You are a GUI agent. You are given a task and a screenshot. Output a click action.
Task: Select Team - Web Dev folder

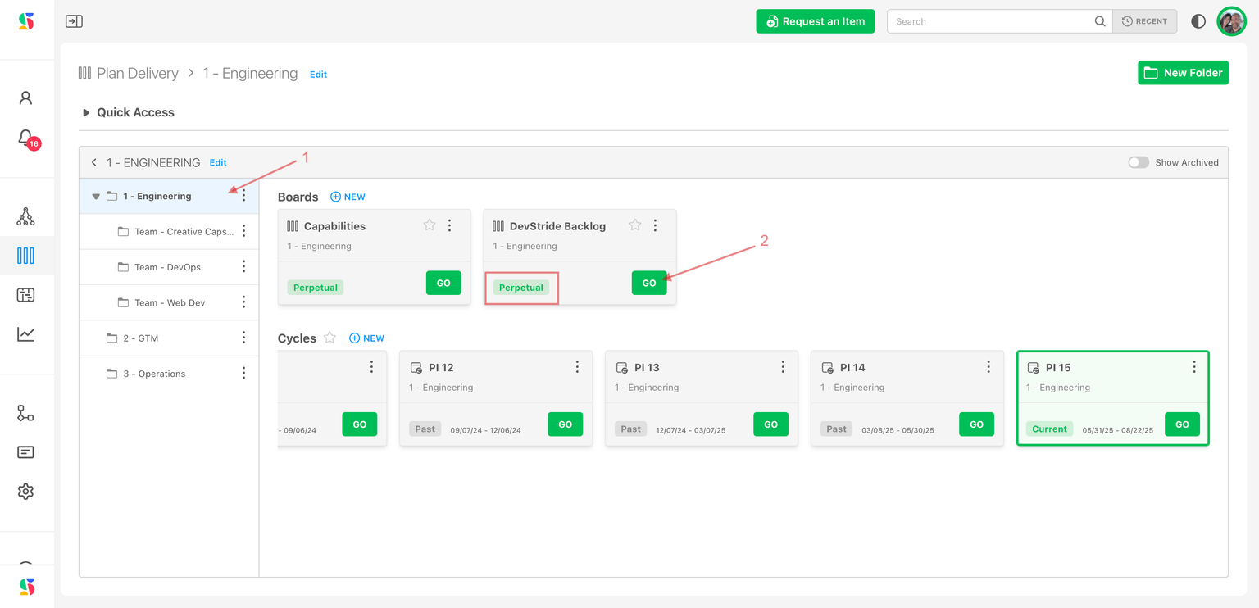pos(169,303)
